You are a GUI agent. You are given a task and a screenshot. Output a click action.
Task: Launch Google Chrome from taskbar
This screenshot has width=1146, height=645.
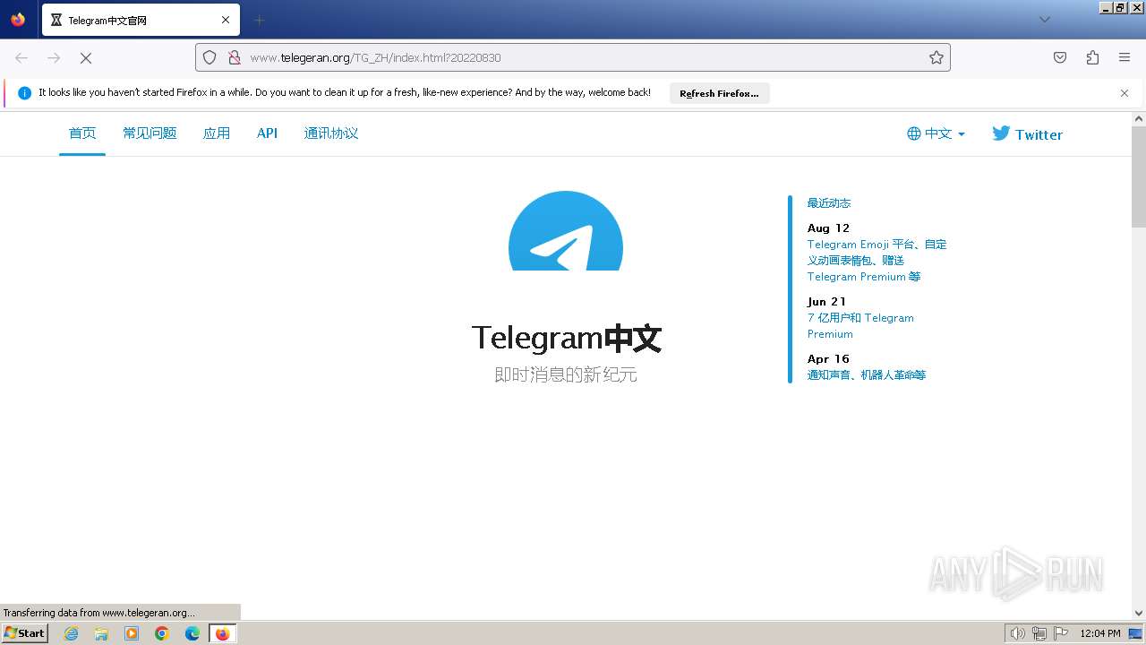click(162, 633)
